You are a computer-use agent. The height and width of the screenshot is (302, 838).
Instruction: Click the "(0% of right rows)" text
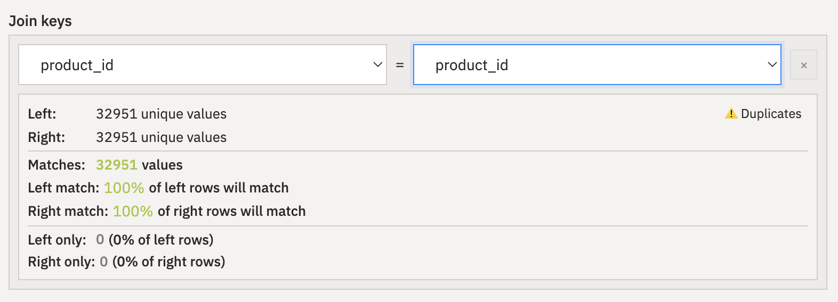pos(168,262)
